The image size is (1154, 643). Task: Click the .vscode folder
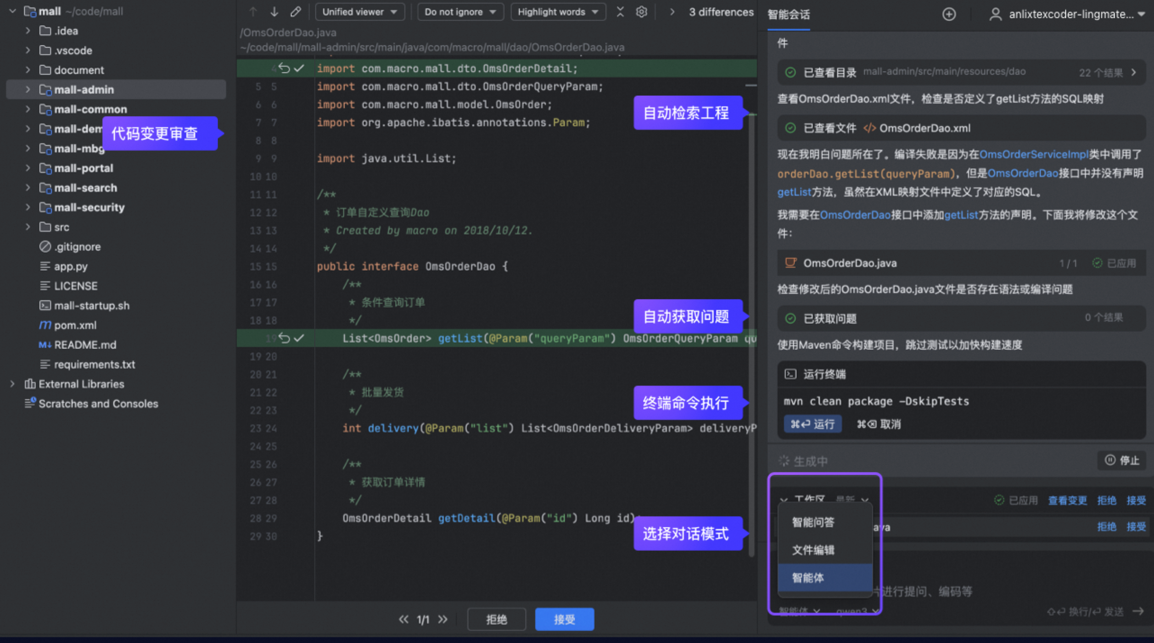73,50
